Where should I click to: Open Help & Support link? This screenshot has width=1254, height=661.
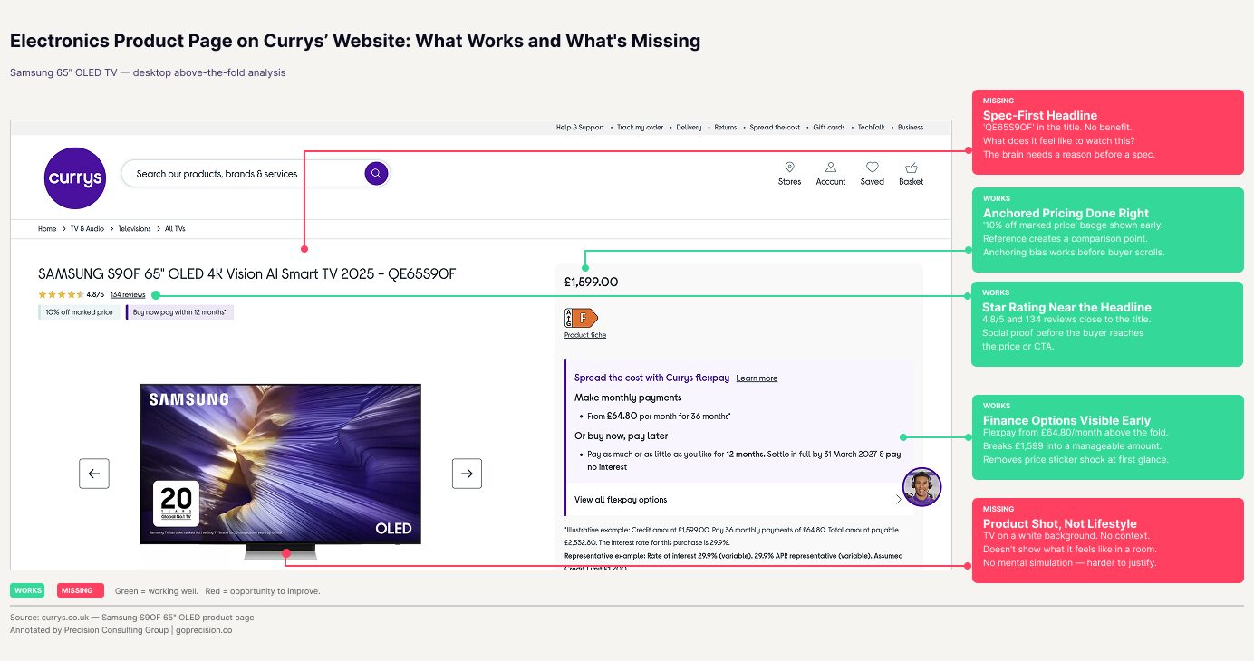pyautogui.click(x=580, y=128)
